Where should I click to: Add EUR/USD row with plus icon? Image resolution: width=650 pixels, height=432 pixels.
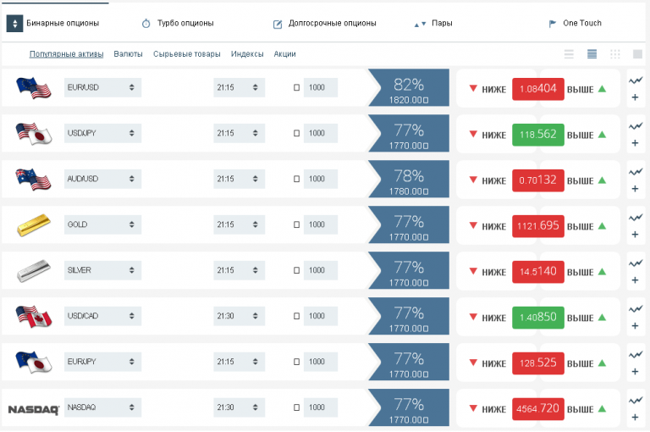tap(635, 97)
